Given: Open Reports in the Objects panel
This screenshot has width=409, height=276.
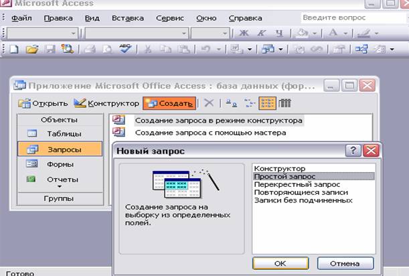Looking at the screenshot, I should [62, 180].
